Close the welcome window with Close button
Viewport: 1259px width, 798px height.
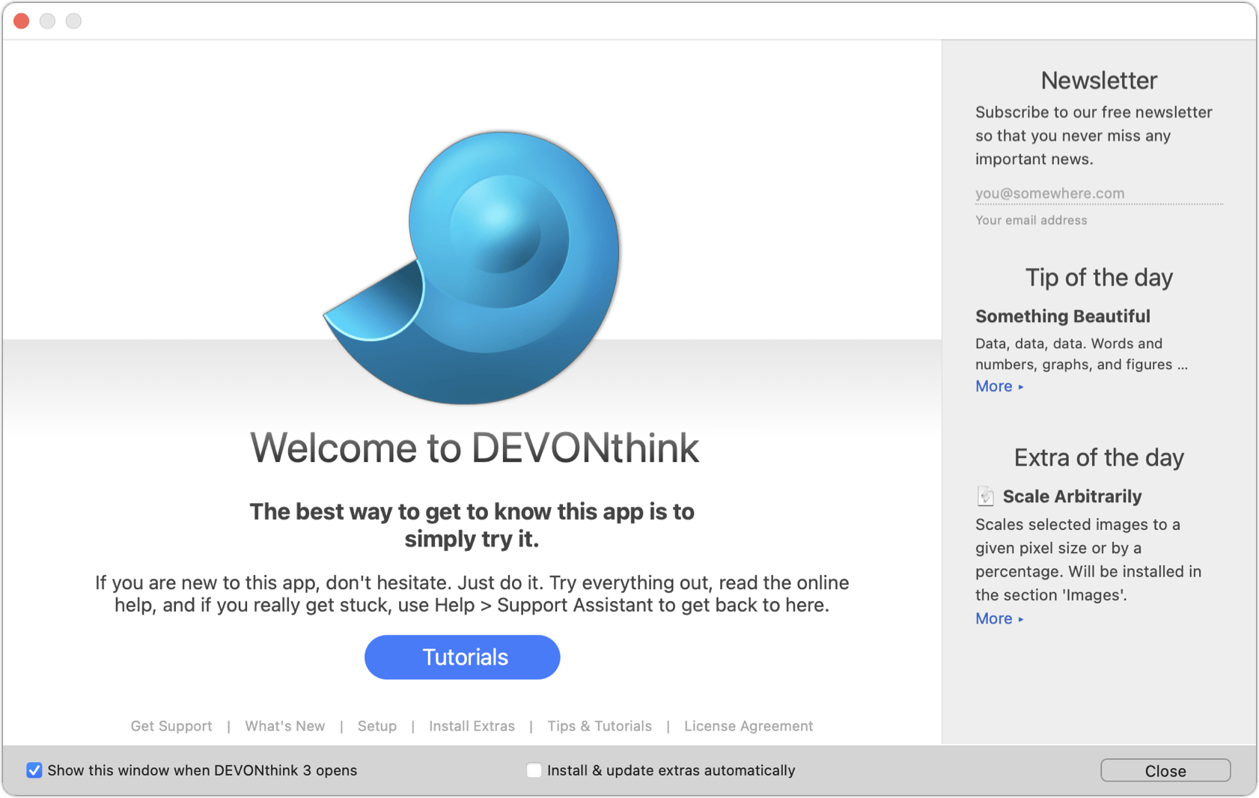[x=1165, y=770]
